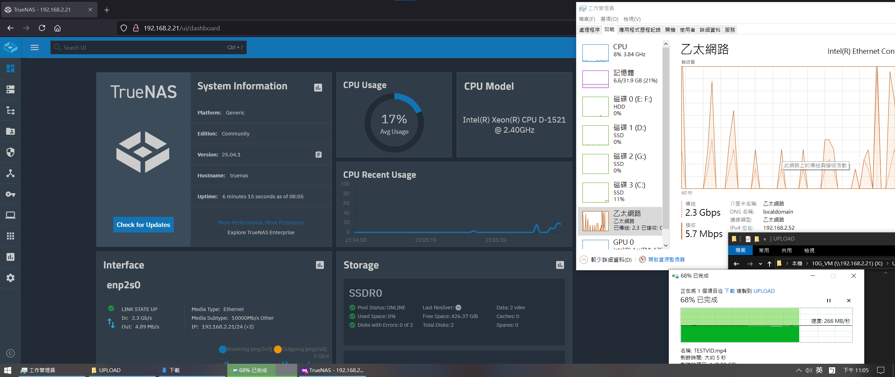Open the Apps grid icon in sidebar
The height and width of the screenshot is (377, 895).
point(10,236)
